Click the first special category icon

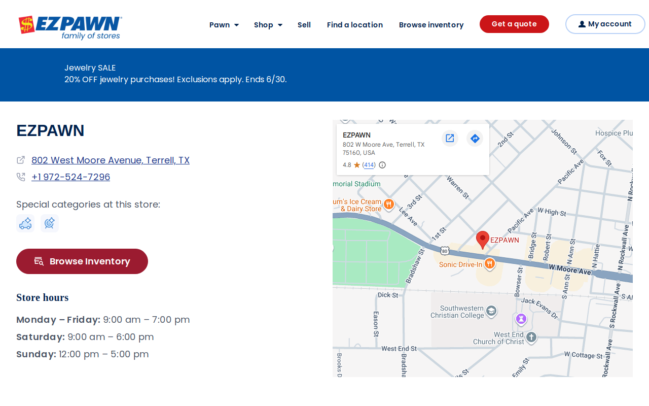(x=25, y=223)
